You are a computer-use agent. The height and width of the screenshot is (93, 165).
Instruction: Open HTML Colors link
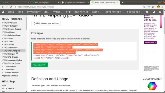click(x=7, y=41)
